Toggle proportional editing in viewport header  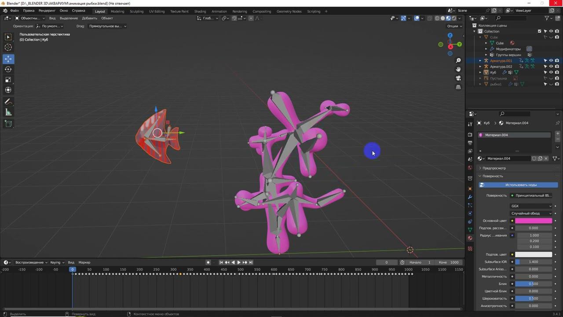251,18
